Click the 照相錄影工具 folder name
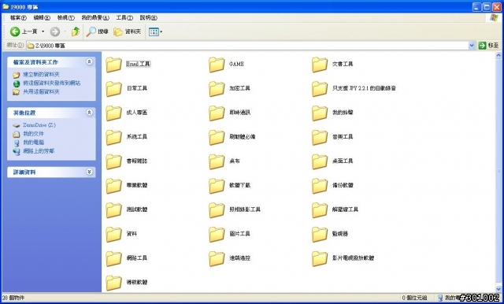 click(x=245, y=209)
